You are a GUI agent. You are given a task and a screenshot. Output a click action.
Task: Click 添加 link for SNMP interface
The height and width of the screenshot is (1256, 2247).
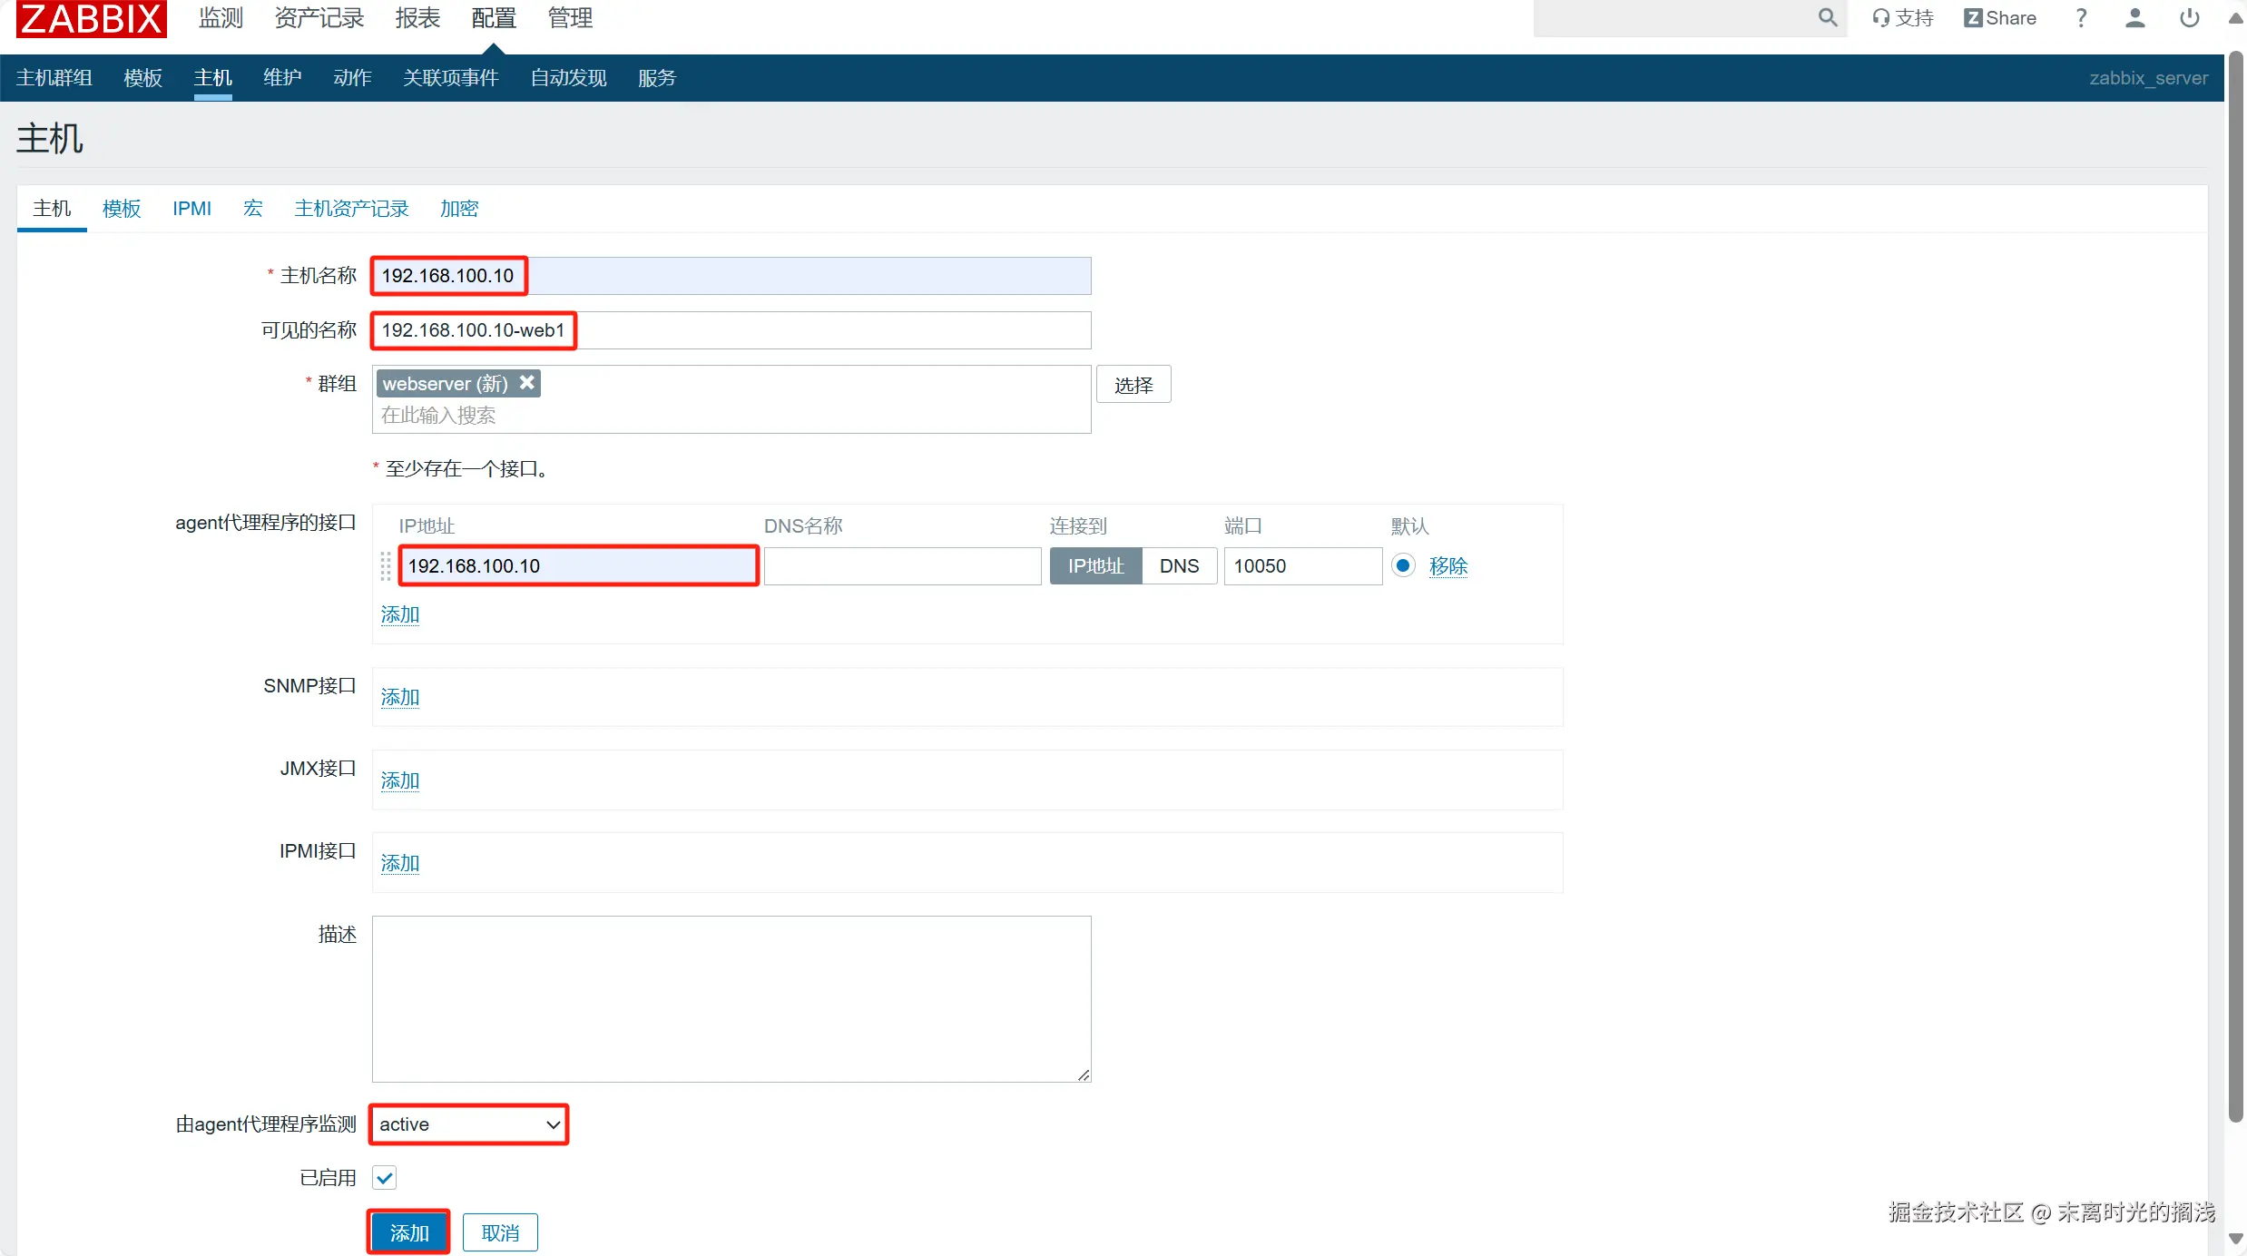click(x=399, y=697)
